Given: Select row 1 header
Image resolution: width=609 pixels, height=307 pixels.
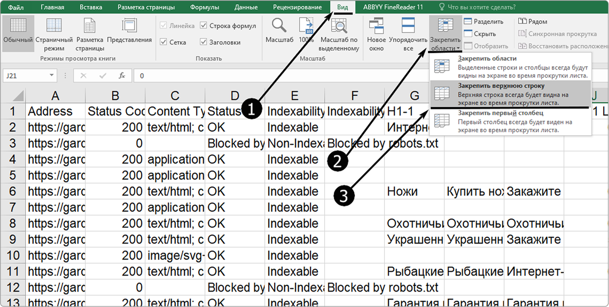Looking at the screenshot, I should coord(13,112).
